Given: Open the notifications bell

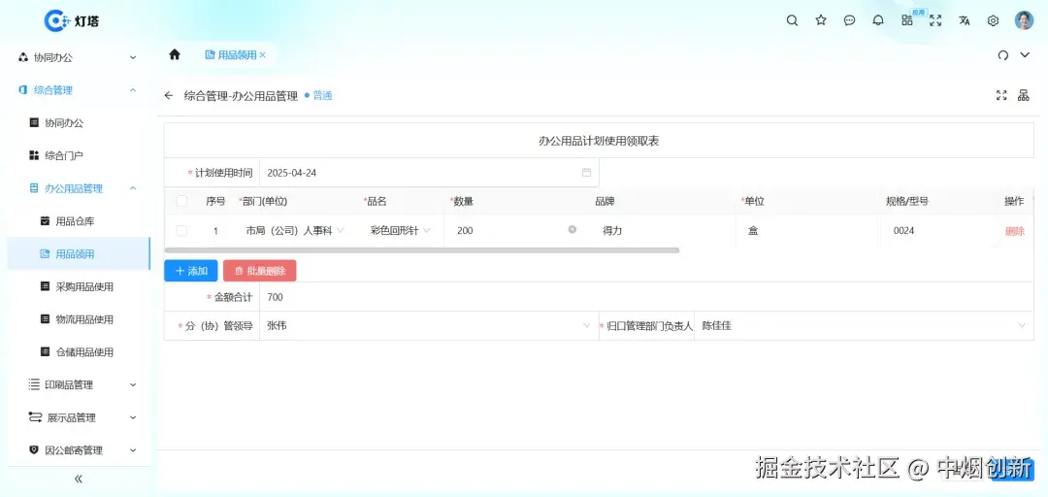Looking at the screenshot, I should 878,20.
